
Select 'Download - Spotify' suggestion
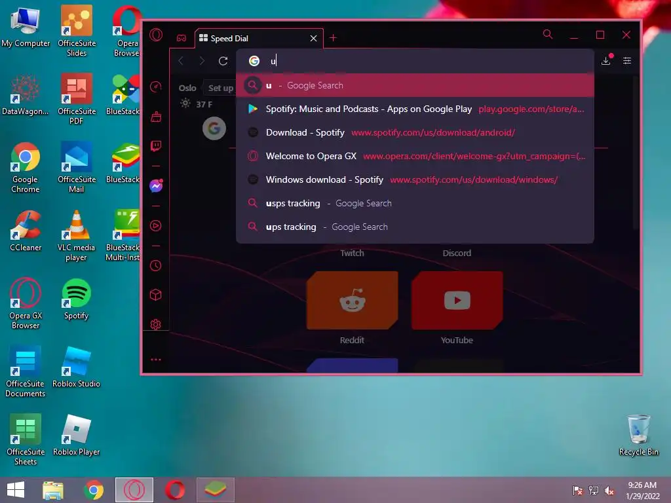click(x=415, y=132)
